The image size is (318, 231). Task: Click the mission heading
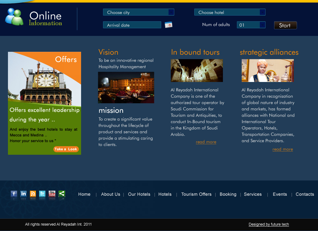click(x=111, y=111)
